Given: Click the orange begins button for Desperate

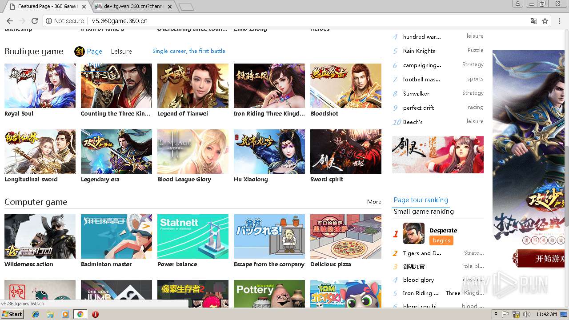Looking at the screenshot, I should click(x=441, y=240).
